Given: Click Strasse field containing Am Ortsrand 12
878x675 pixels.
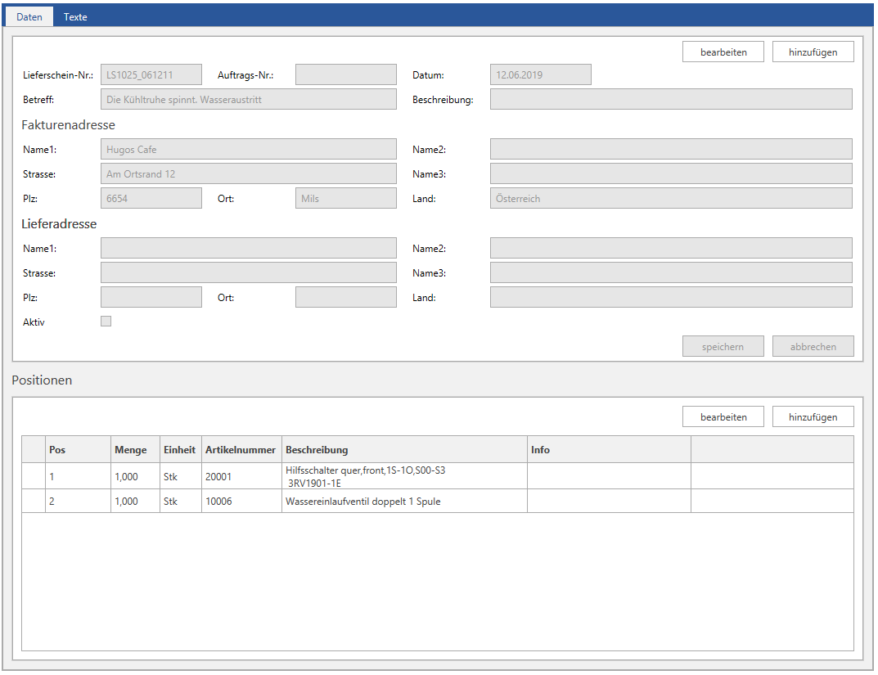Looking at the screenshot, I should [249, 174].
